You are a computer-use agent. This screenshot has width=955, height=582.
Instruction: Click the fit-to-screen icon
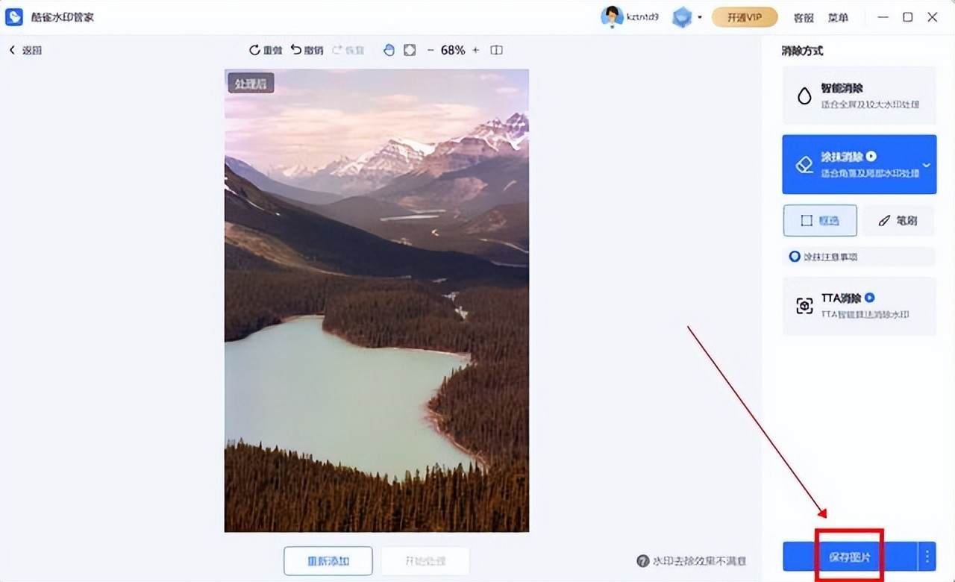click(410, 50)
